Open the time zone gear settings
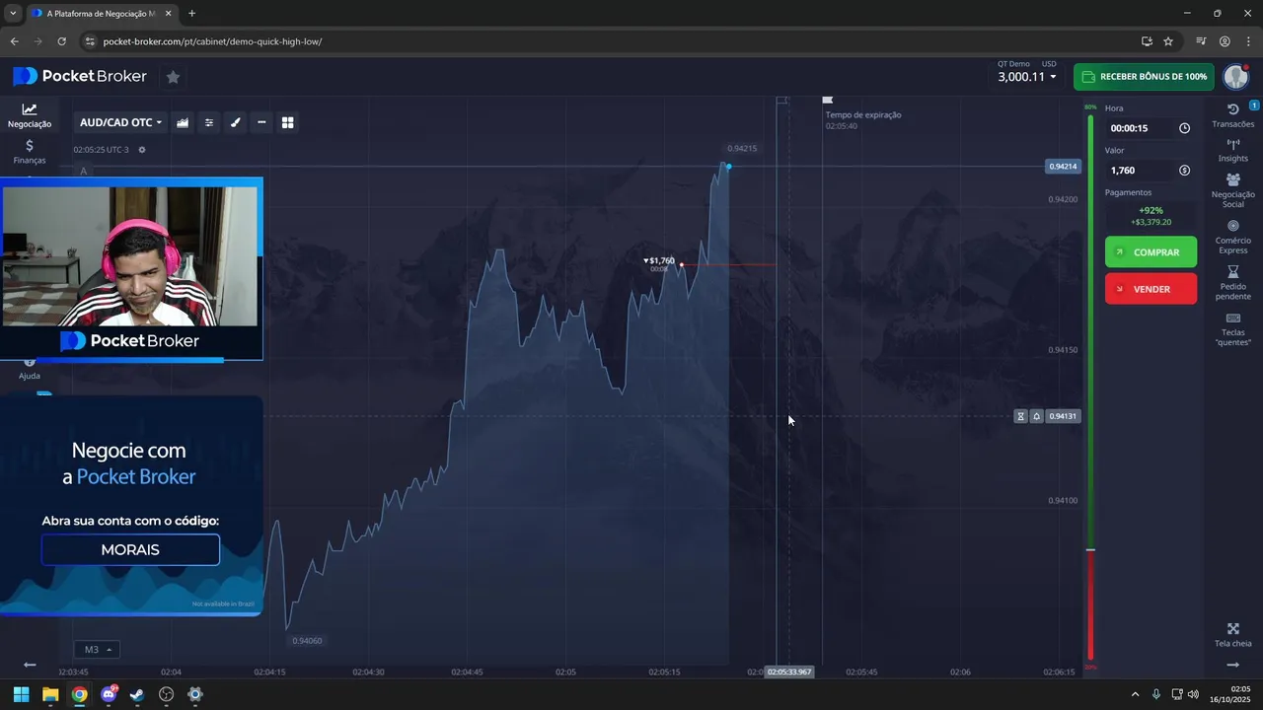 pyautogui.click(x=142, y=150)
